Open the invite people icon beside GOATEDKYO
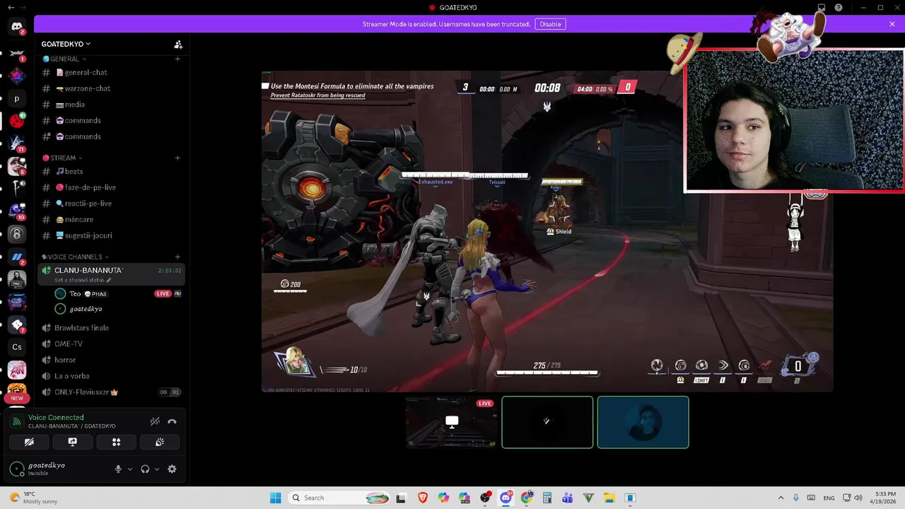The width and height of the screenshot is (905, 509). coord(178,44)
